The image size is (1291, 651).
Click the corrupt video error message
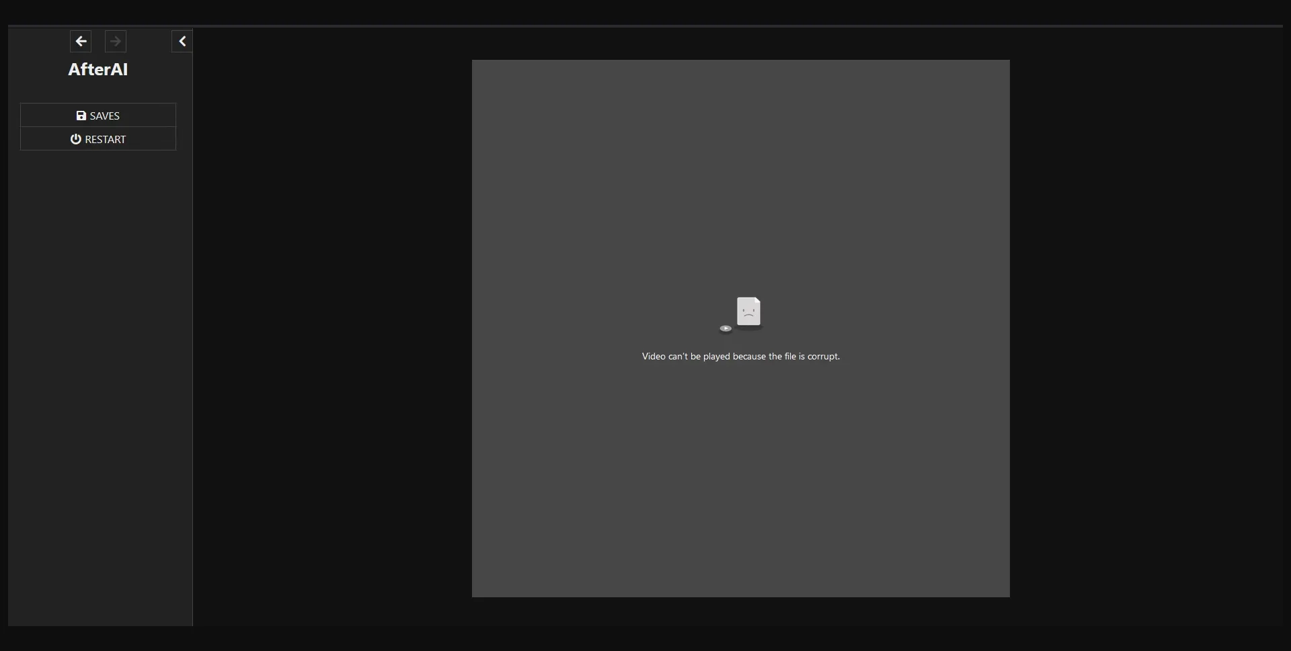pos(740,356)
